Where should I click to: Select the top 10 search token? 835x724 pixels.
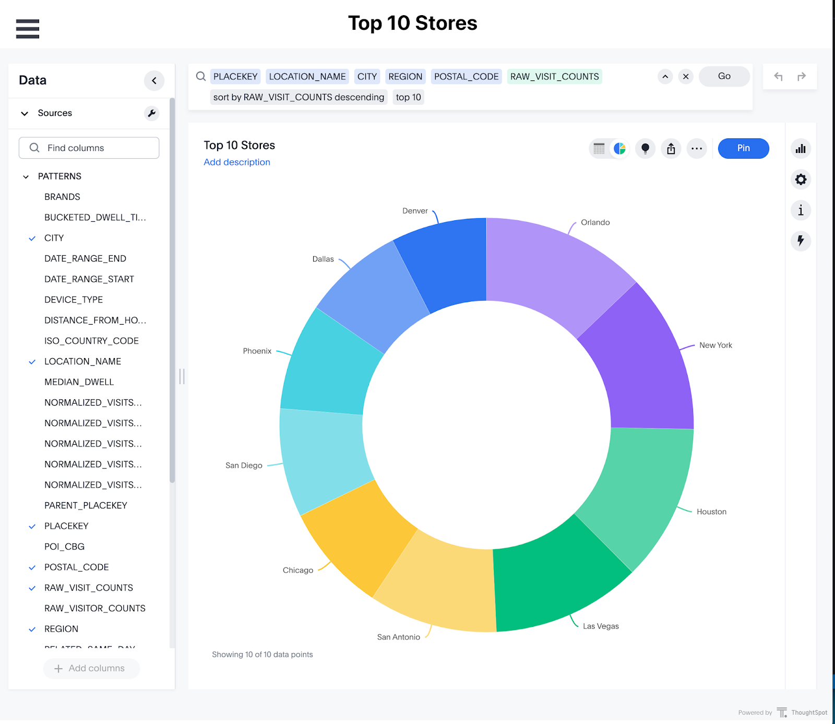[x=408, y=97]
